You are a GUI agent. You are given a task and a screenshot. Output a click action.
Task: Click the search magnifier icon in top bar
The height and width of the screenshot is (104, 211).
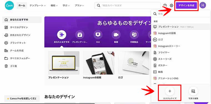click(x=99, y=6)
